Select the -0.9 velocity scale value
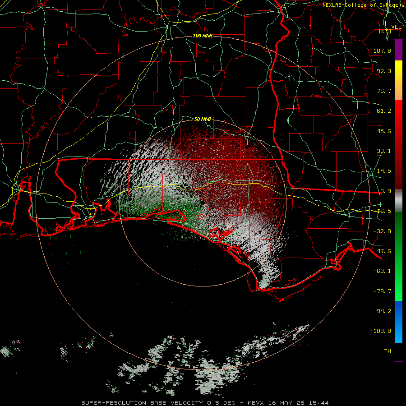 click(x=384, y=191)
